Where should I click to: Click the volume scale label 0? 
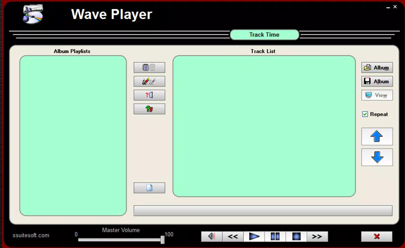click(76, 234)
